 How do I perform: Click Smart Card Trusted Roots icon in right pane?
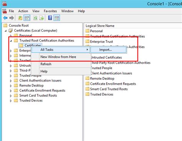pos(87,89)
